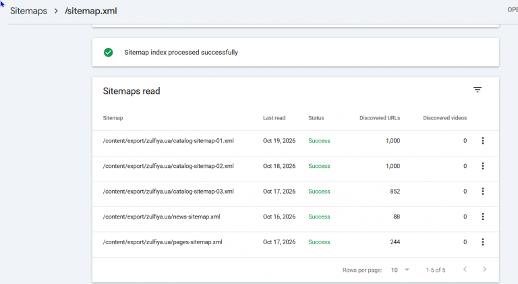
Task: Click 1,000 URLs value for catalog-sitemap-02.xml
Action: tap(393, 166)
